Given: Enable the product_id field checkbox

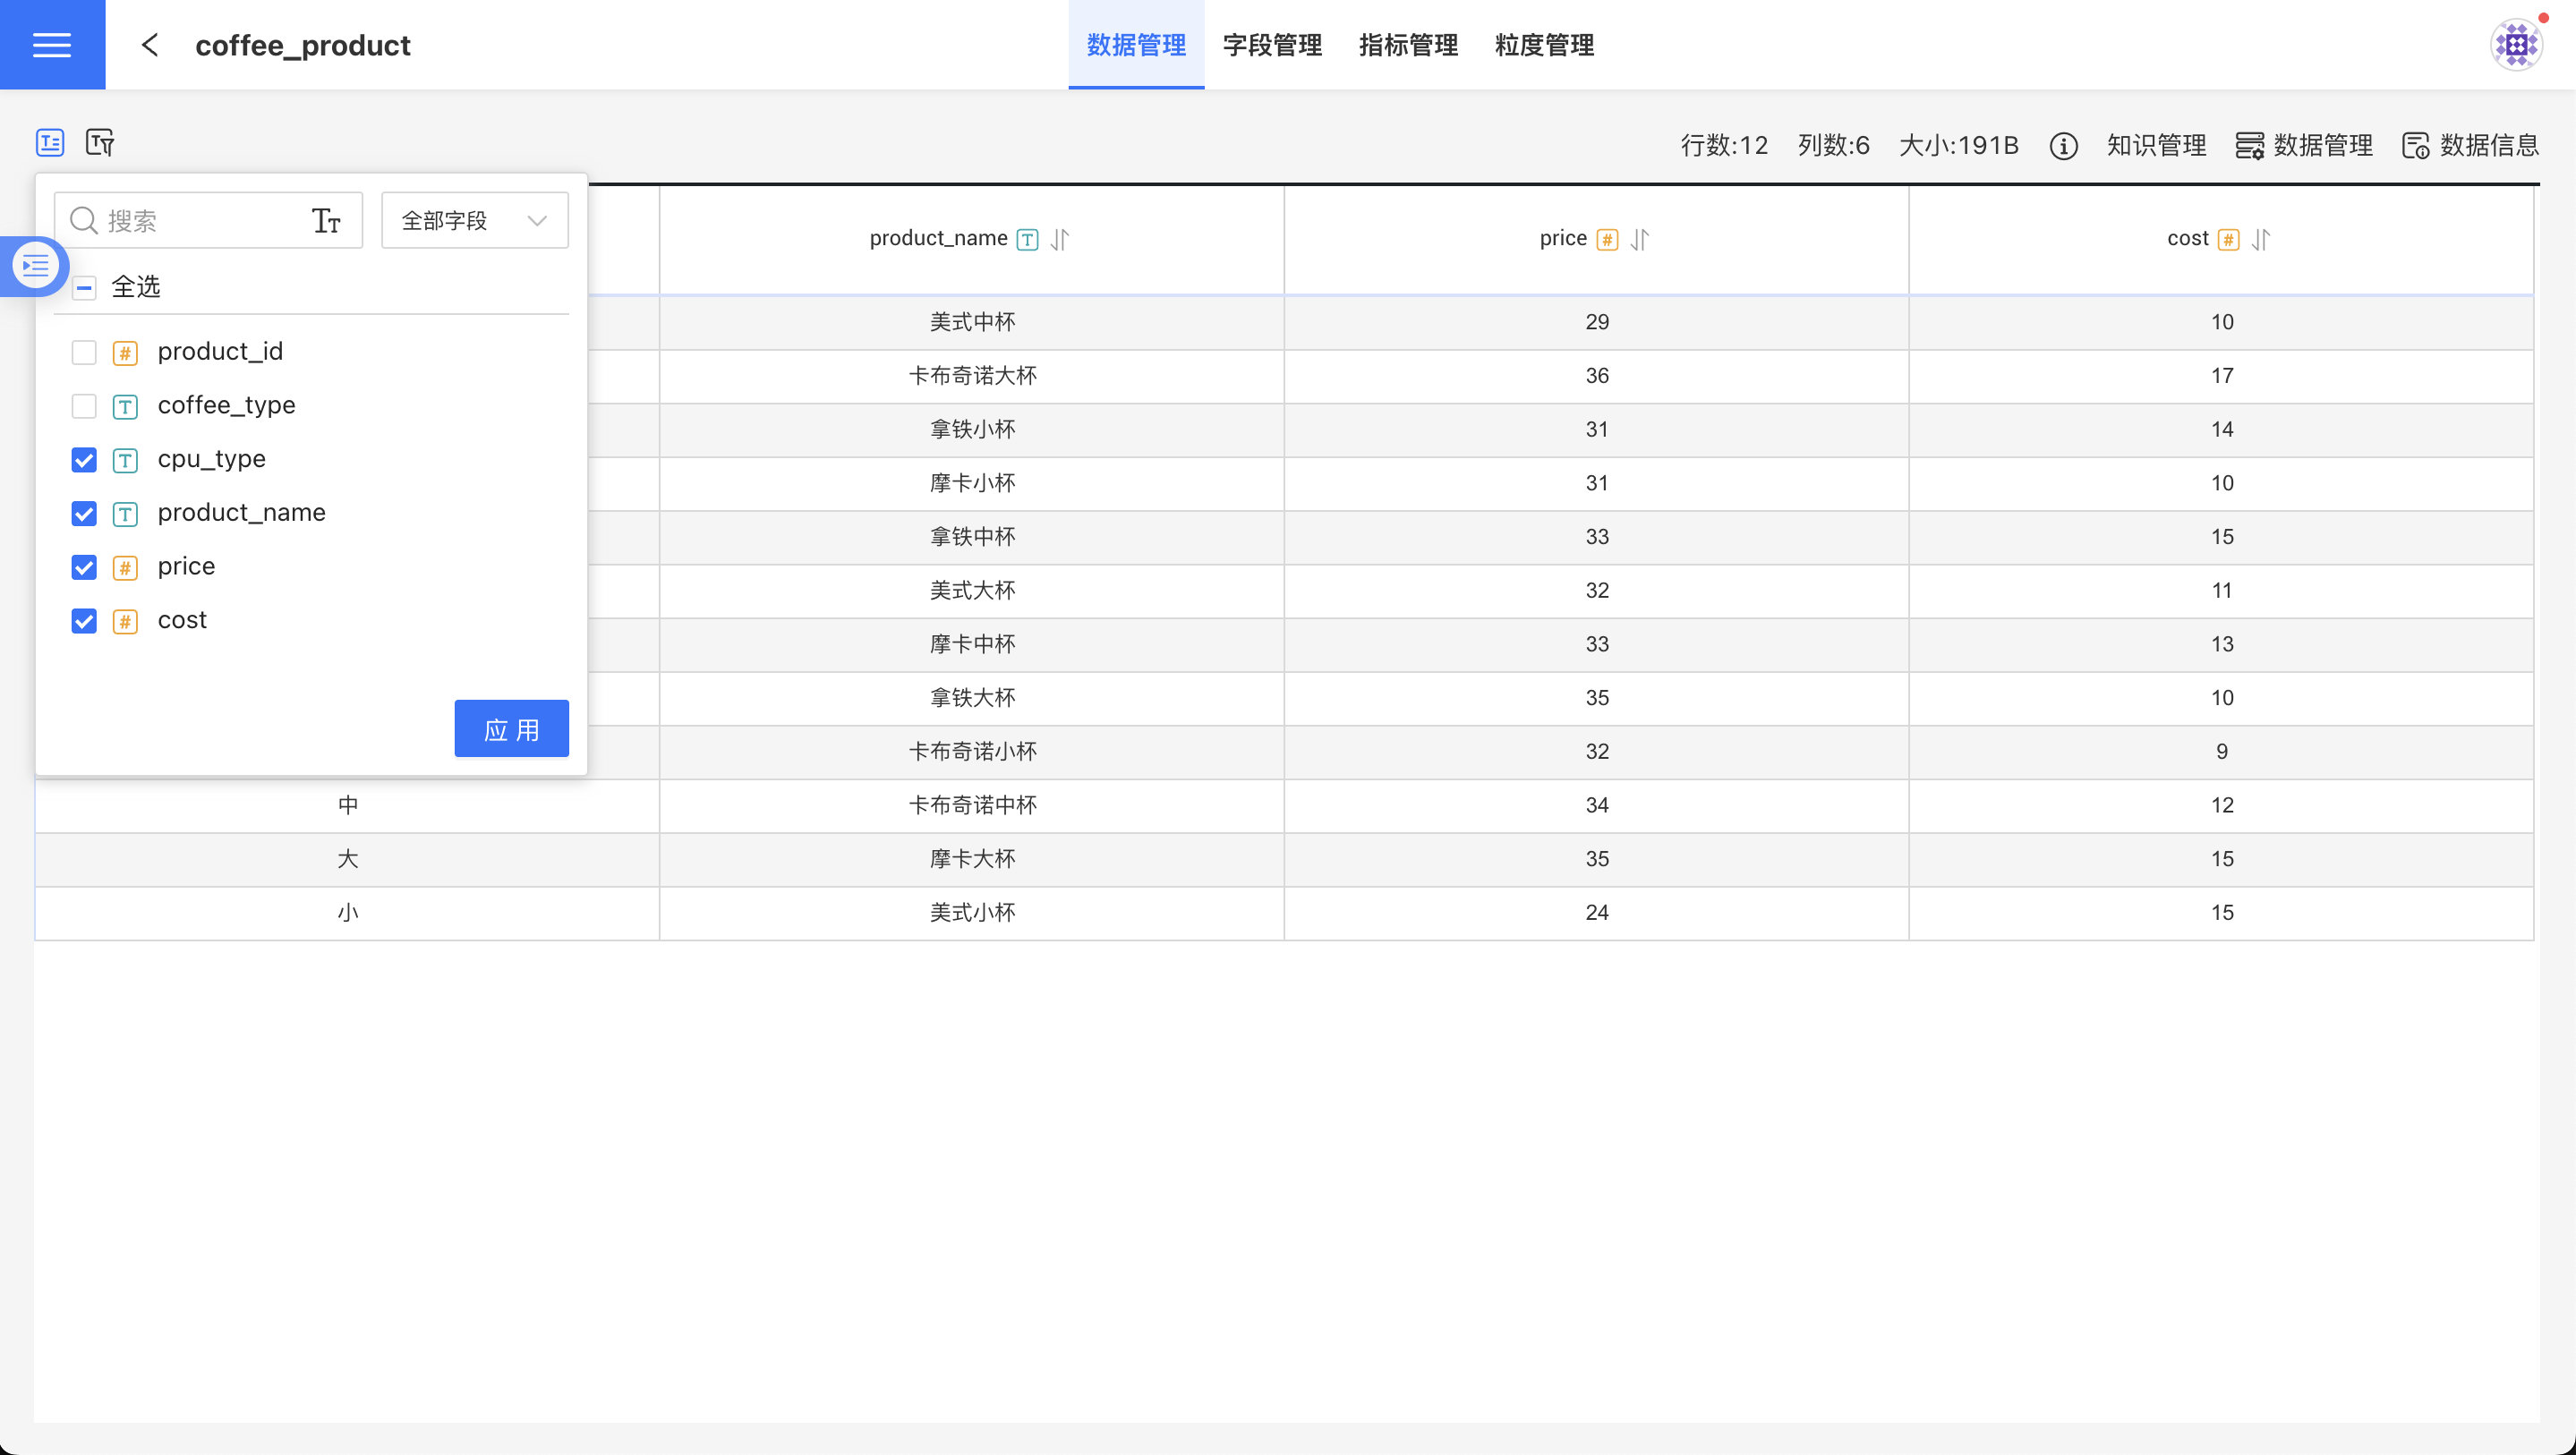Looking at the screenshot, I should pyautogui.click(x=84, y=352).
